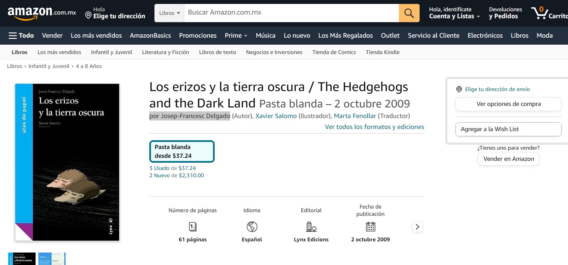Click the Idioma globe icon
Screen dimensions: 568x265
pyautogui.click(x=252, y=227)
